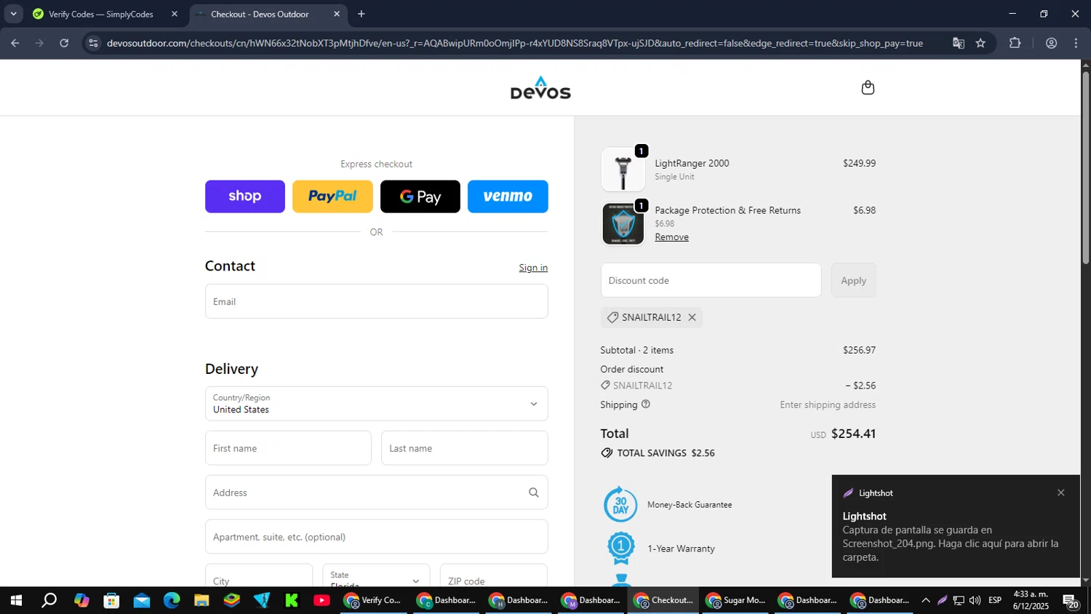The image size is (1091, 614).
Task: Switch to the Verify Co... taskbar window
Action: 374,600
